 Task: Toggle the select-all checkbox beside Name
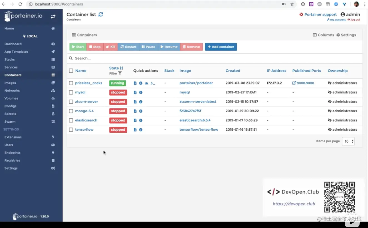(71, 71)
